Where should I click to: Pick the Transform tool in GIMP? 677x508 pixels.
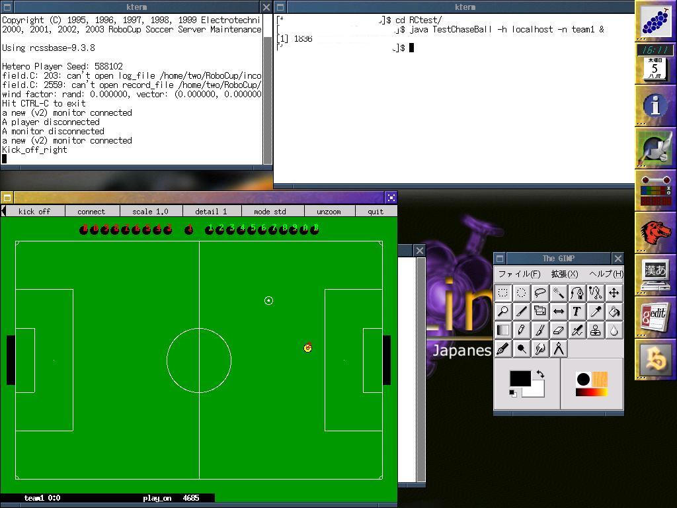pyautogui.click(x=539, y=312)
